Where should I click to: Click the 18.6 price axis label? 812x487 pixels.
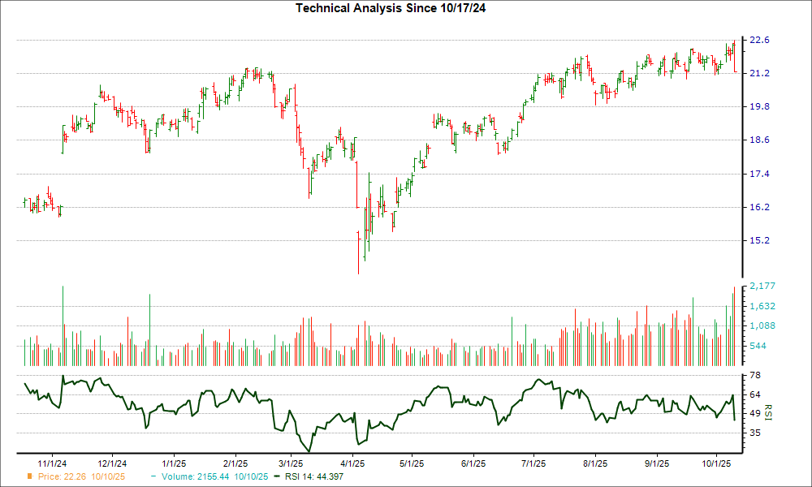pyautogui.click(x=758, y=140)
